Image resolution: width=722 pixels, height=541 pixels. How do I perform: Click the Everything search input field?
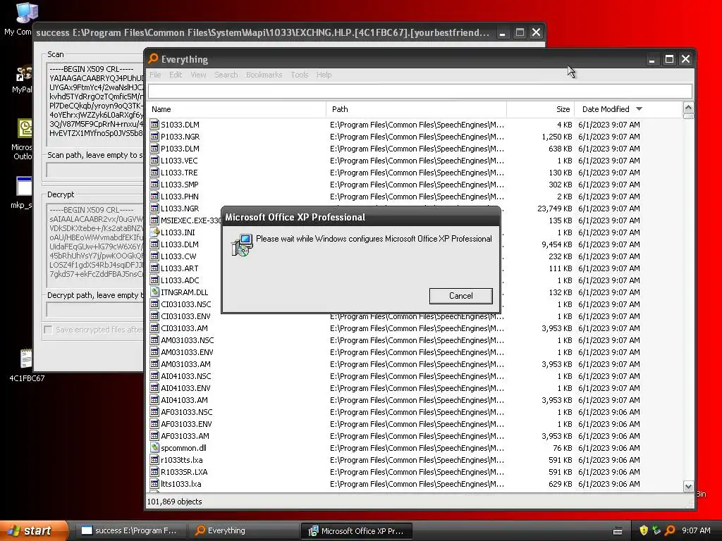pyautogui.click(x=420, y=91)
